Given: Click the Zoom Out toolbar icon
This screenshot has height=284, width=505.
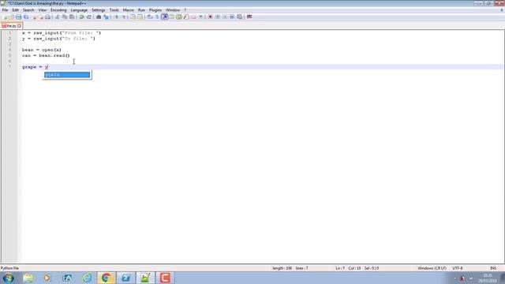Looking at the screenshot, I should [x=123, y=17].
